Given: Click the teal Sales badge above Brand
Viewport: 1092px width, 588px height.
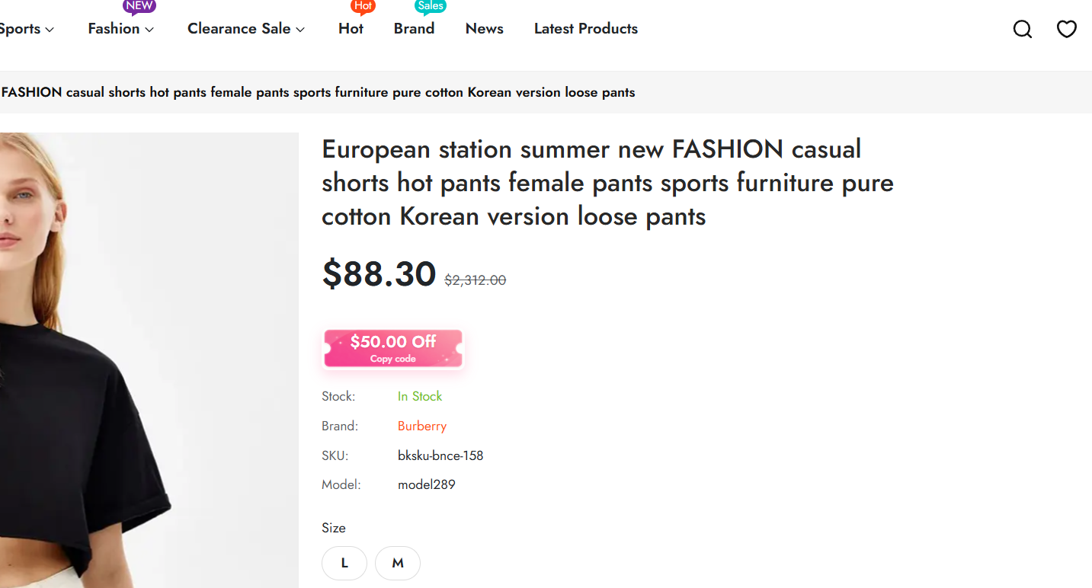Looking at the screenshot, I should click(431, 7).
